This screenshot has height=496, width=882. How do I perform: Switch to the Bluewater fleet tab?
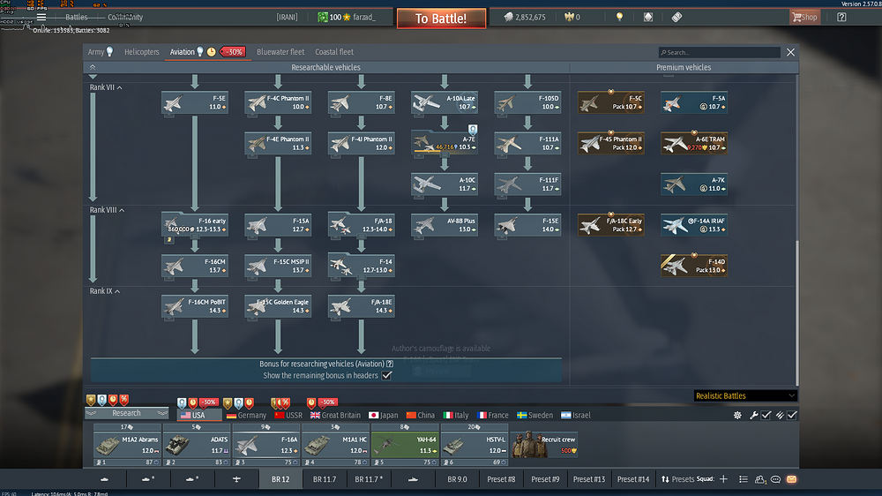click(280, 52)
